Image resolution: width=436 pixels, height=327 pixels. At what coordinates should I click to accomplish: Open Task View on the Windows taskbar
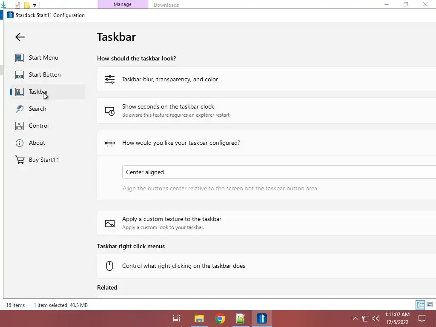click(177, 318)
